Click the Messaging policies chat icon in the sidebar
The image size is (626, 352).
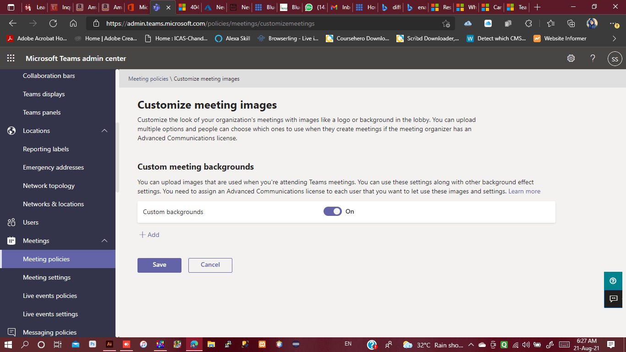(x=12, y=332)
